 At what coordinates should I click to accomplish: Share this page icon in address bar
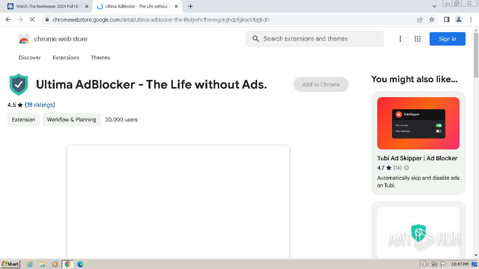click(420, 19)
